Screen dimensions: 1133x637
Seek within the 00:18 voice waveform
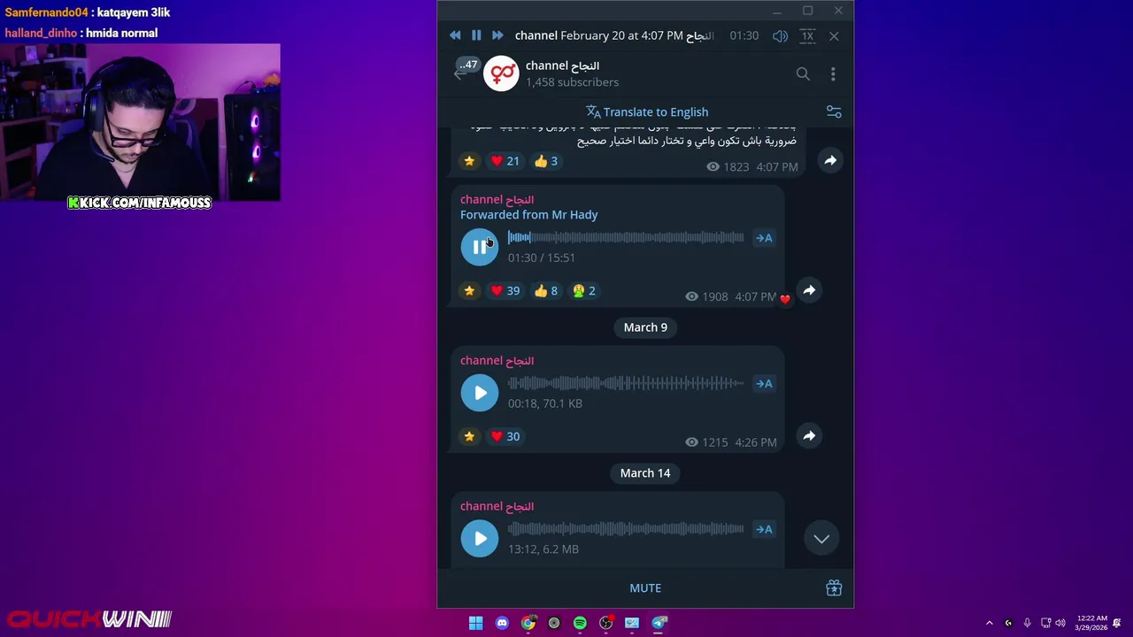[x=626, y=383]
